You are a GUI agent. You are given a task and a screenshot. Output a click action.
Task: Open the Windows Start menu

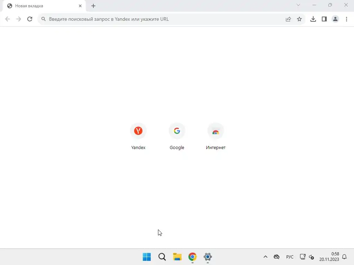[147, 257]
